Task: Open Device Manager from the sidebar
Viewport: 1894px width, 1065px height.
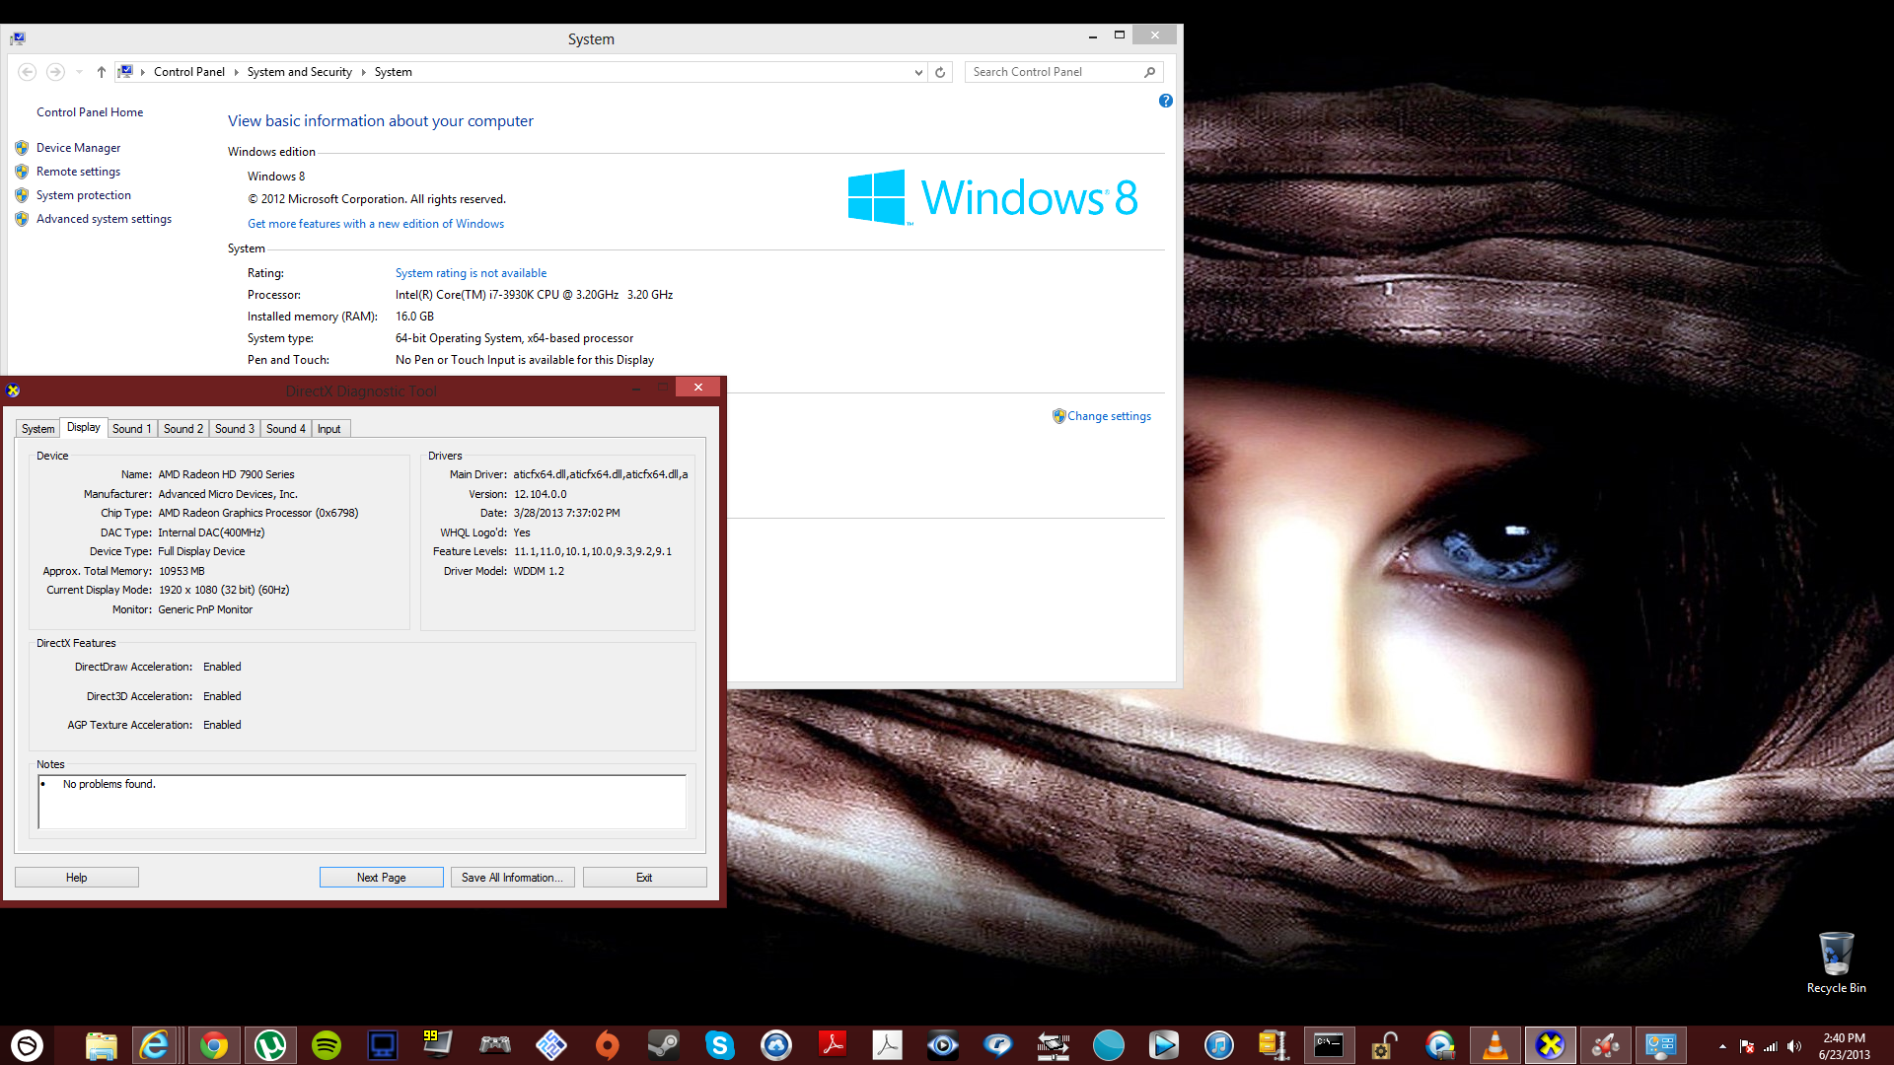Action: point(78,148)
